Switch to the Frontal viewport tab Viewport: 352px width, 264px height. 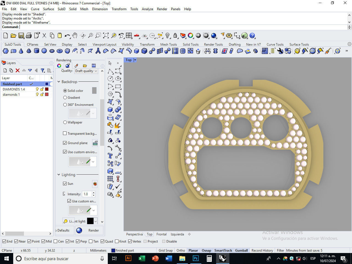161,234
